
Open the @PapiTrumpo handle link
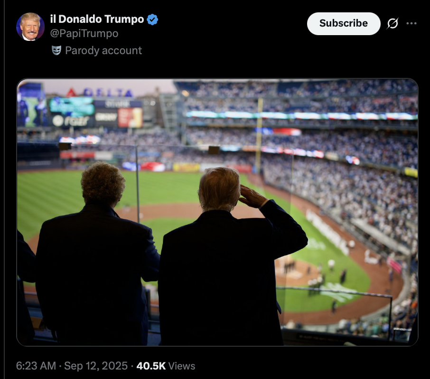[84, 33]
